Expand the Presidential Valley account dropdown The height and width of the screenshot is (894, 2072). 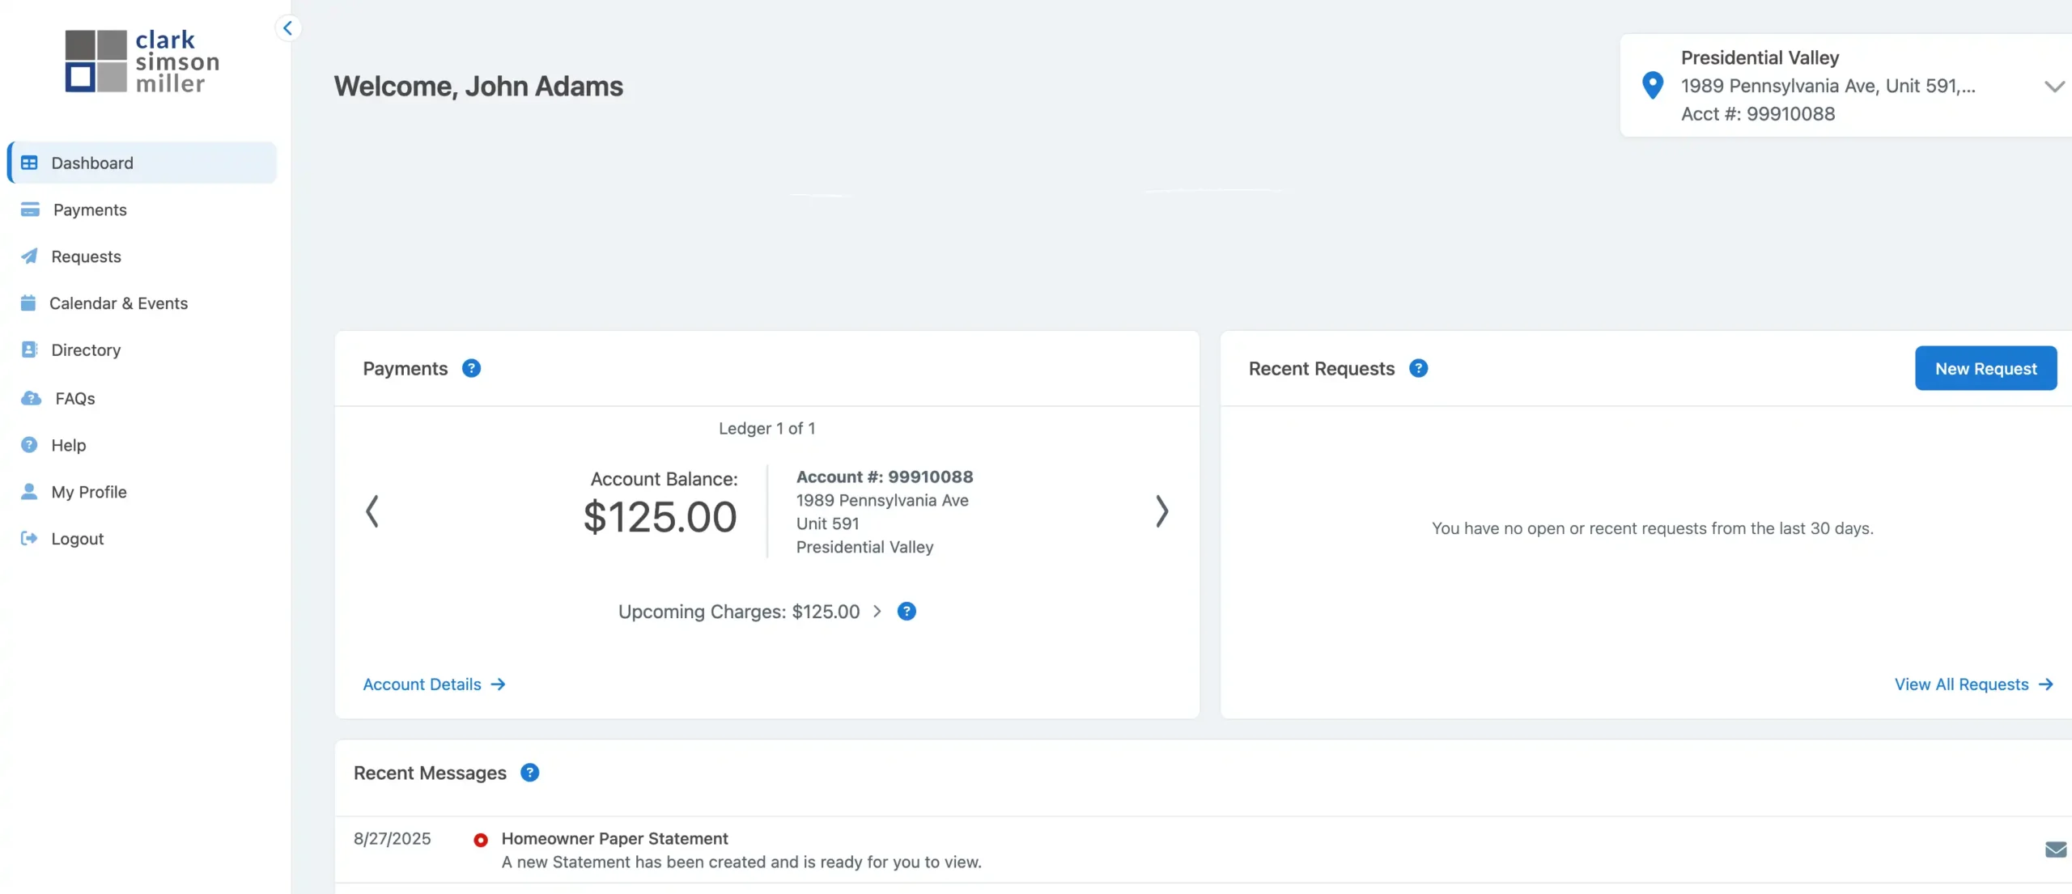2053,86
